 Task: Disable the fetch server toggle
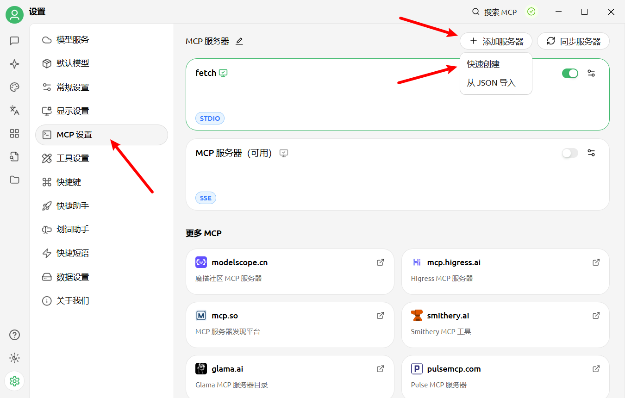tap(570, 73)
